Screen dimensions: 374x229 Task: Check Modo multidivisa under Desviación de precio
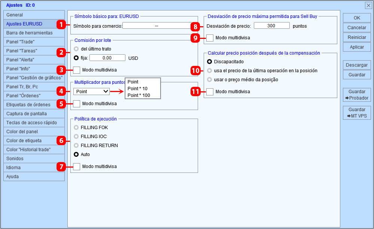210,38
